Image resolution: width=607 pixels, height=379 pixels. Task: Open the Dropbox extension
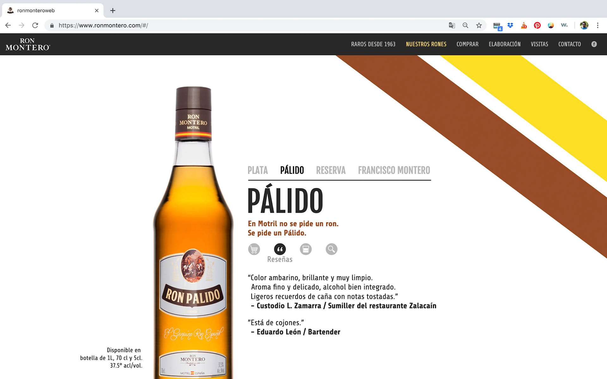(510, 25)
